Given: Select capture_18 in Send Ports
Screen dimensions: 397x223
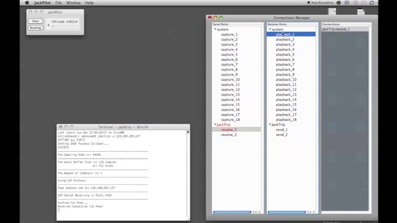Looking at the screenshot, I should [230, 120].
